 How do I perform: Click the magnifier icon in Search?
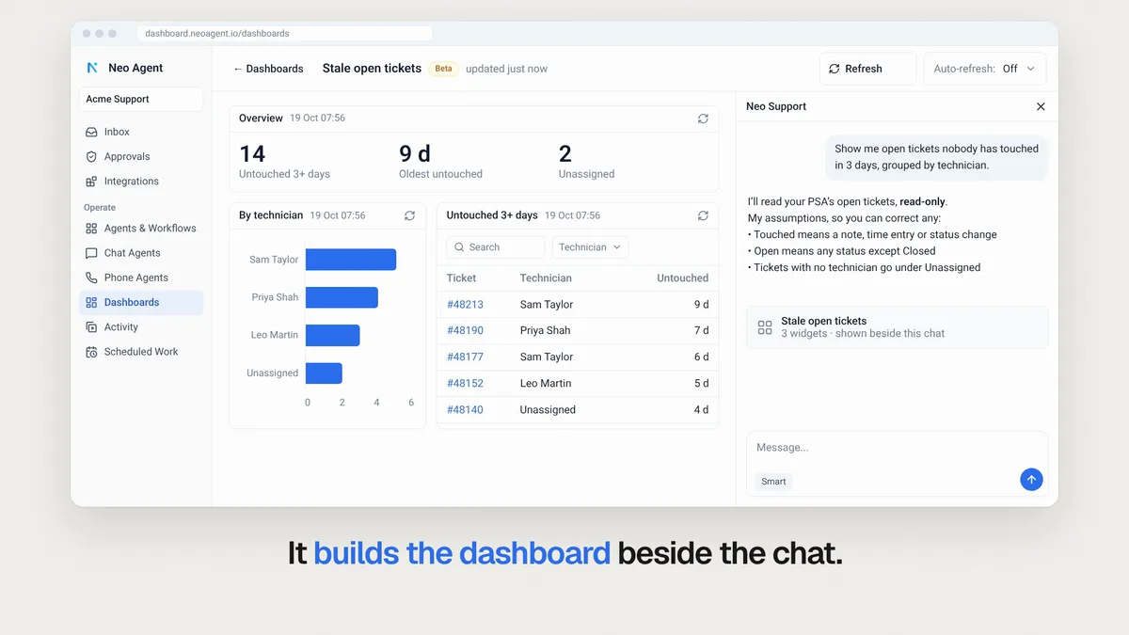pos(459,247)
